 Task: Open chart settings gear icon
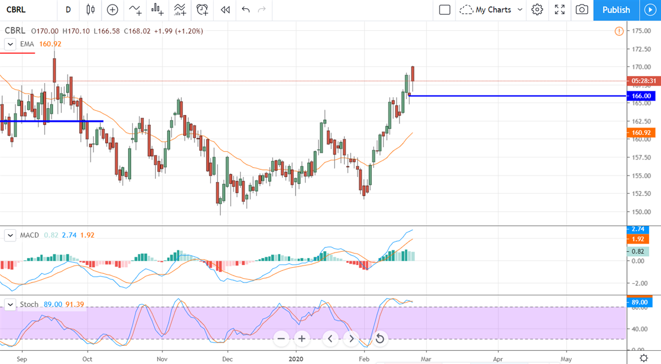pyautogui.click(x=537, y=9)
